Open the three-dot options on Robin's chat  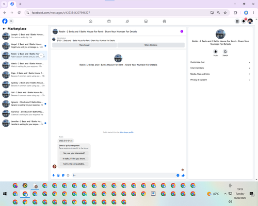coord(41,56)
